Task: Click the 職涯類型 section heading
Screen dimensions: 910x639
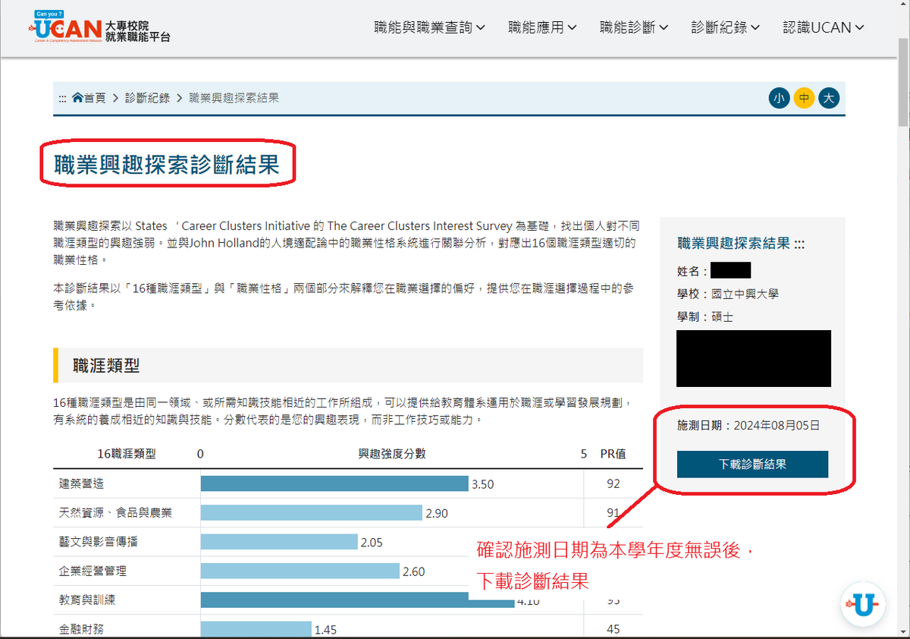Action: pos(106,365)
